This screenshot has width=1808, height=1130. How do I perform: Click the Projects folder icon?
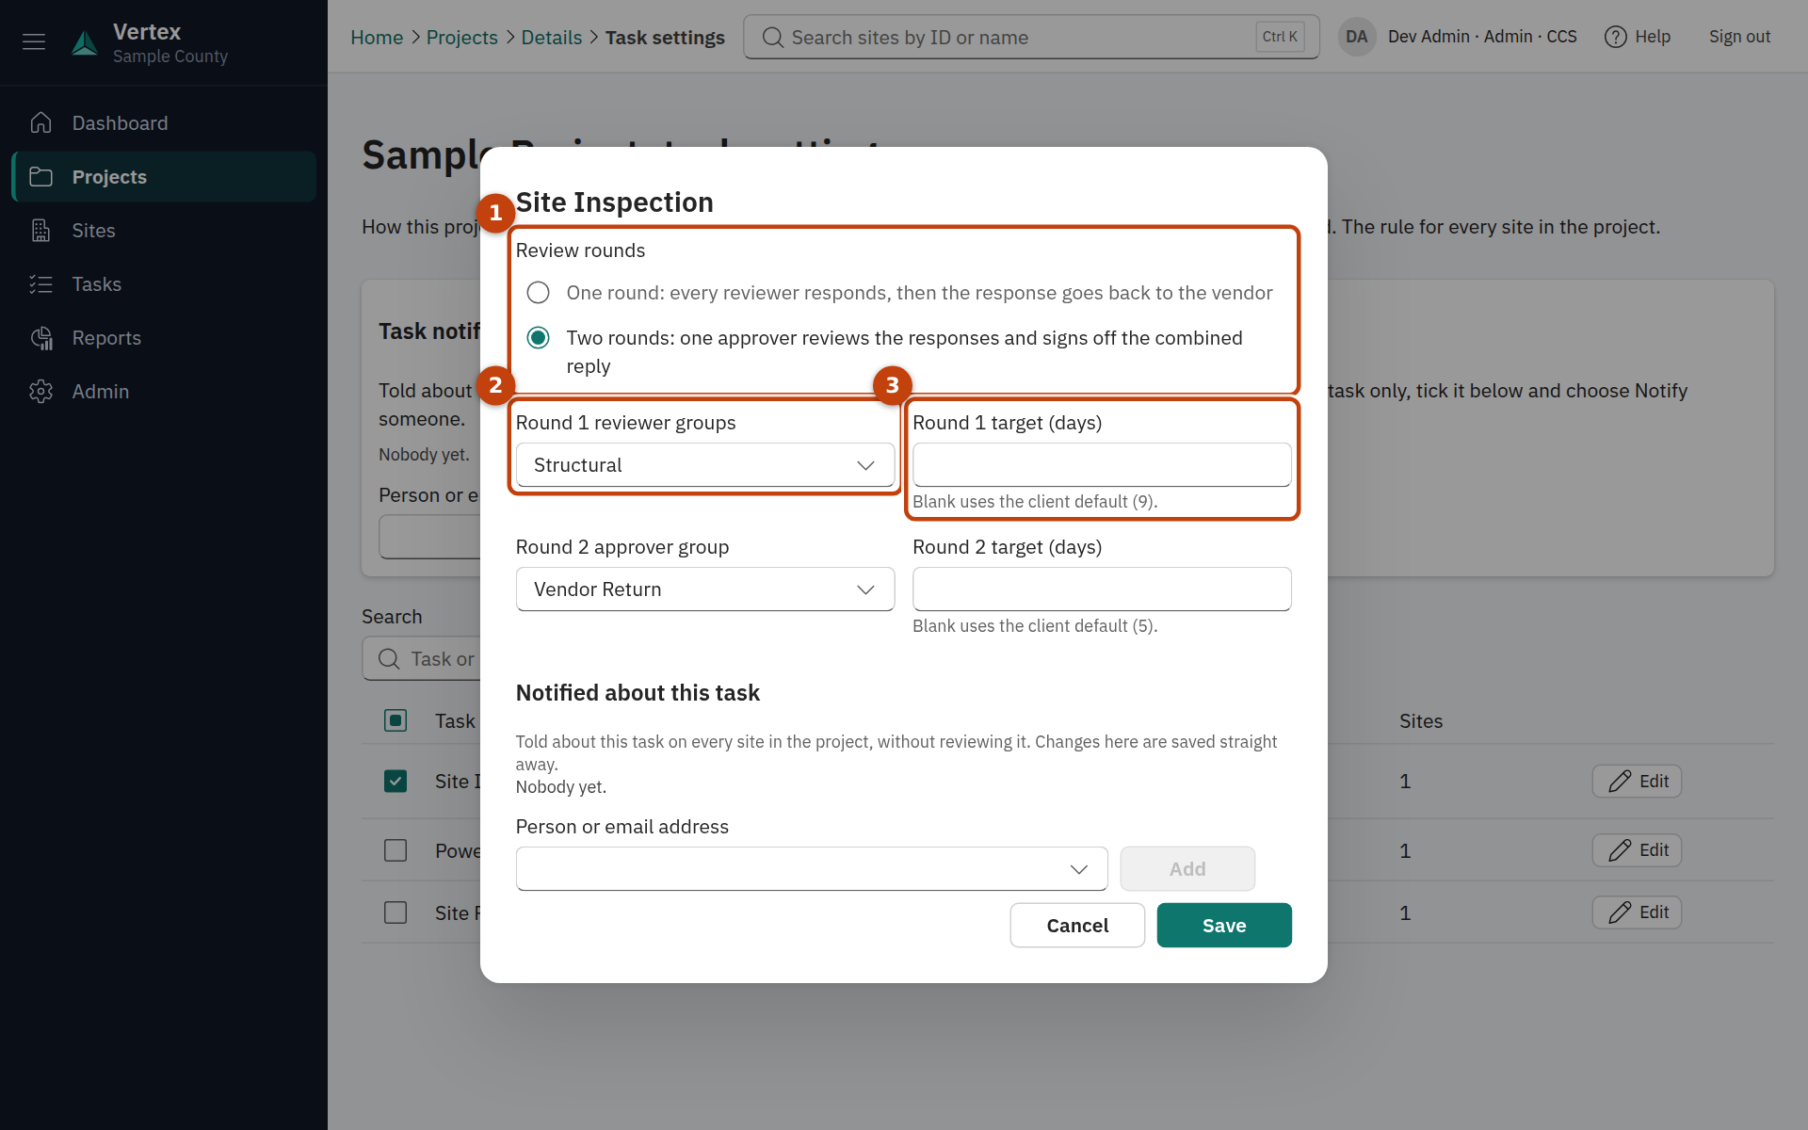(40, 176)
